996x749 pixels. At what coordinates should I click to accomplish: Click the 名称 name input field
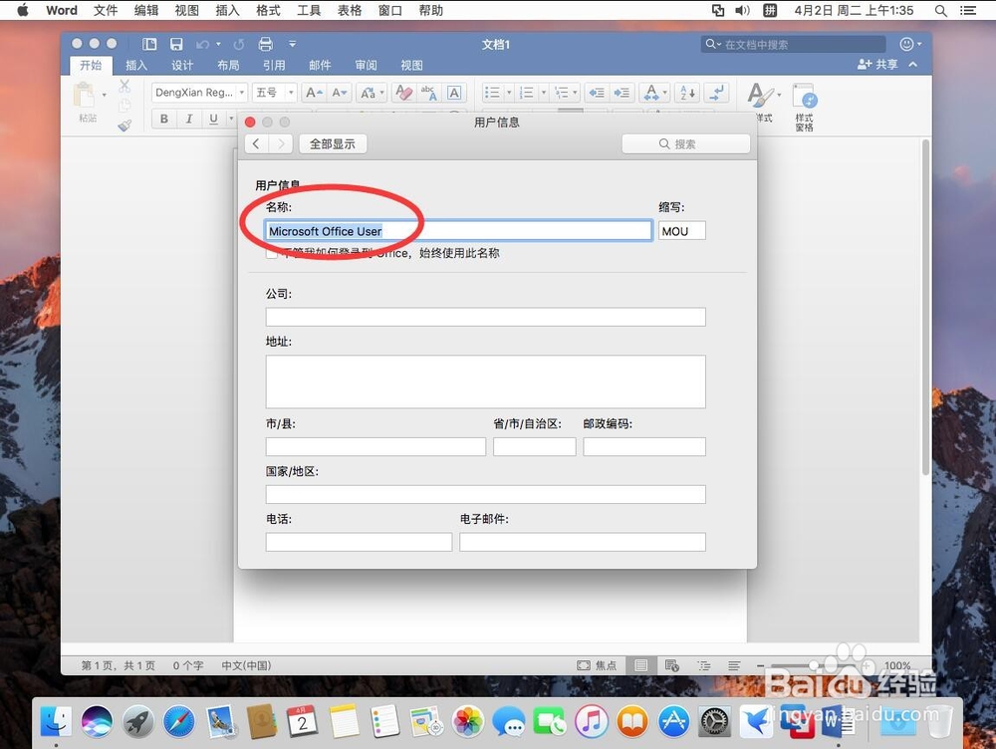(x=458, y=231)
